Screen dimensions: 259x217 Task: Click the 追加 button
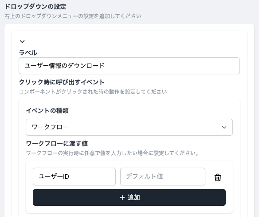pyautogui.click(x=129, y=197)
